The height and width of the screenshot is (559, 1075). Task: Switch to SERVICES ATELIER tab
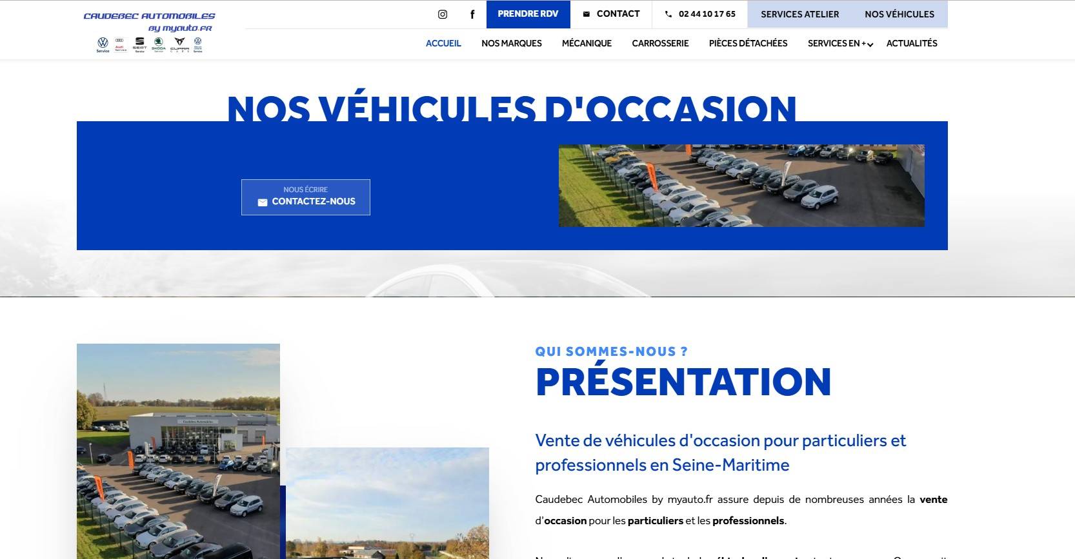[799, 14]
